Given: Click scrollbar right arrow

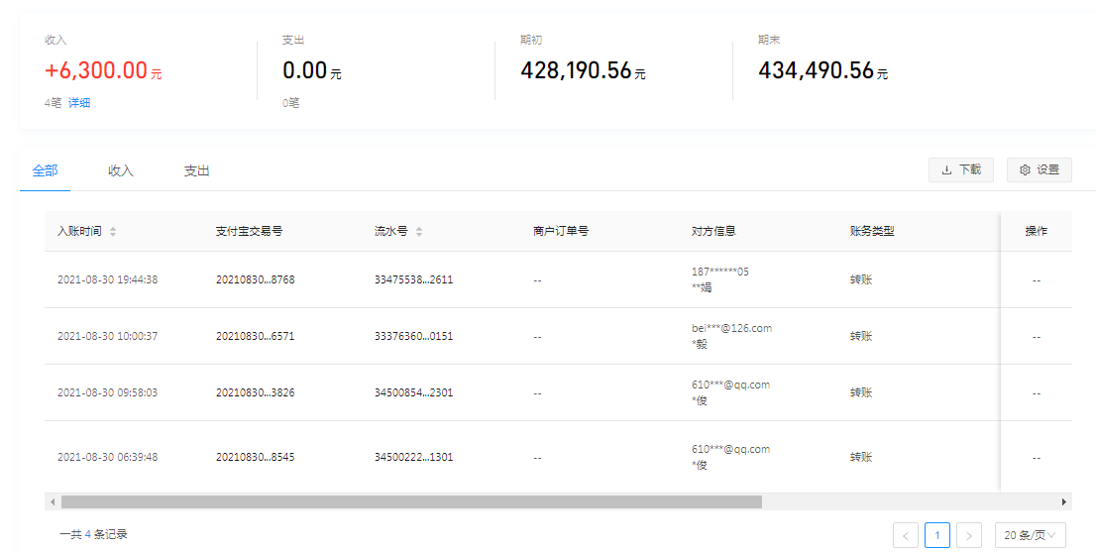Looking at the screenshot, I should (x=1064, y=502).
